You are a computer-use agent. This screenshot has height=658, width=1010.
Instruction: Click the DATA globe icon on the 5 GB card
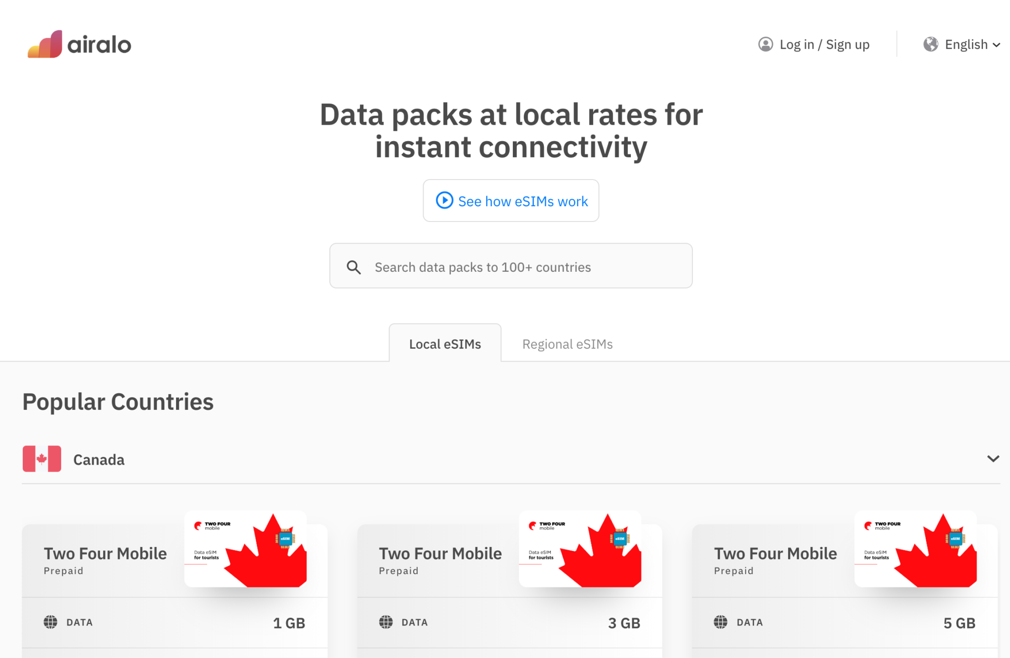(x=721, y=622)
